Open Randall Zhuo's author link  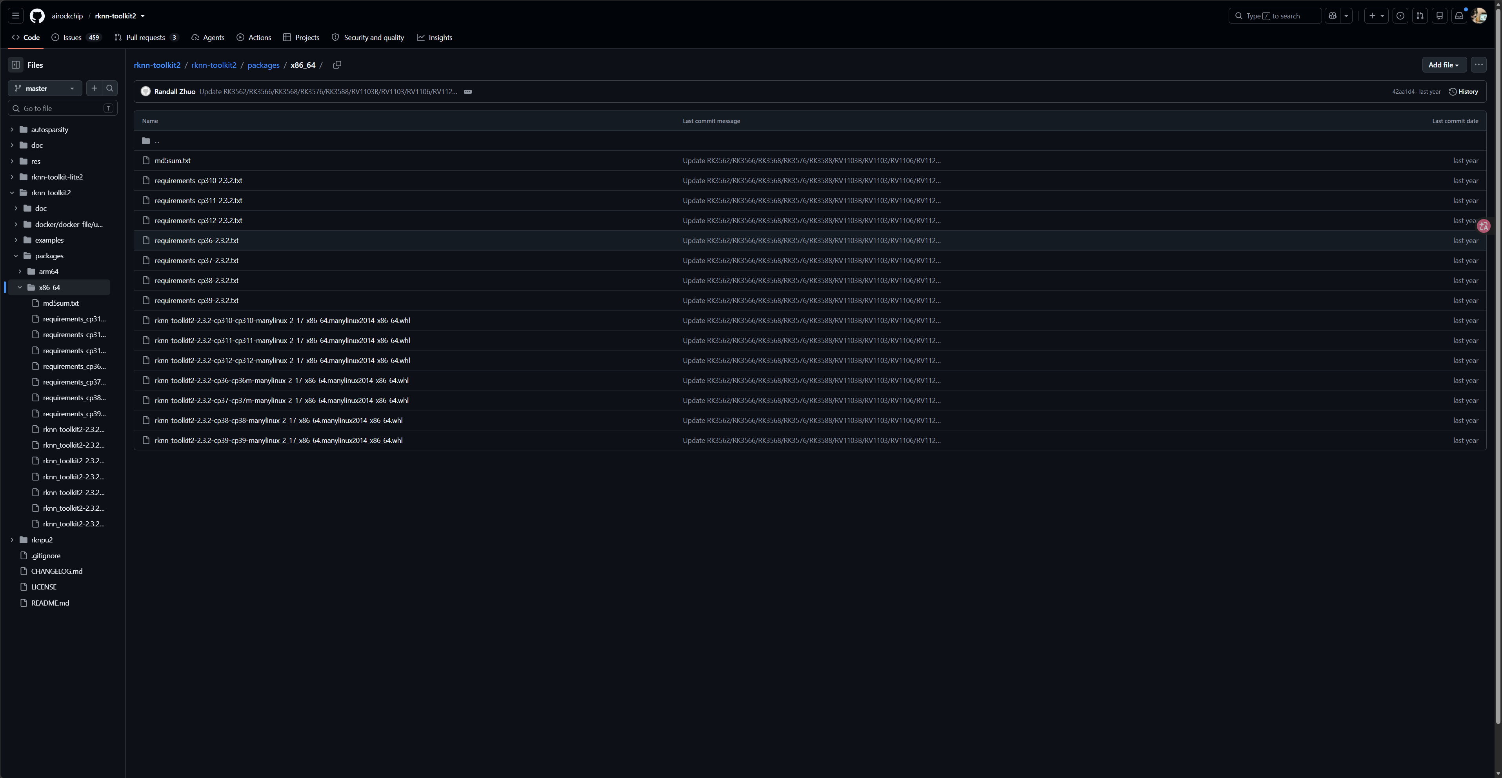tap(175, 91)
